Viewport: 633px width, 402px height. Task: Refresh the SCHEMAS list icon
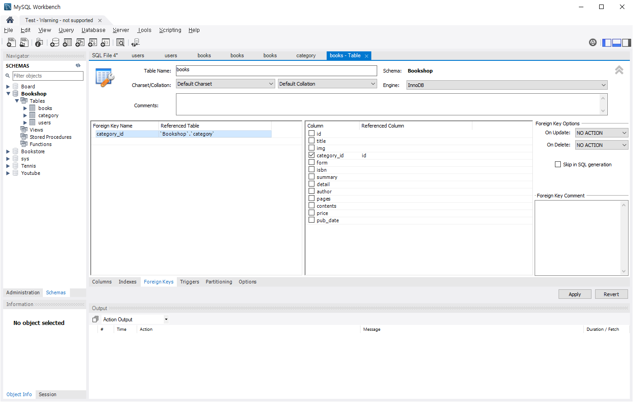click(78, 65)
